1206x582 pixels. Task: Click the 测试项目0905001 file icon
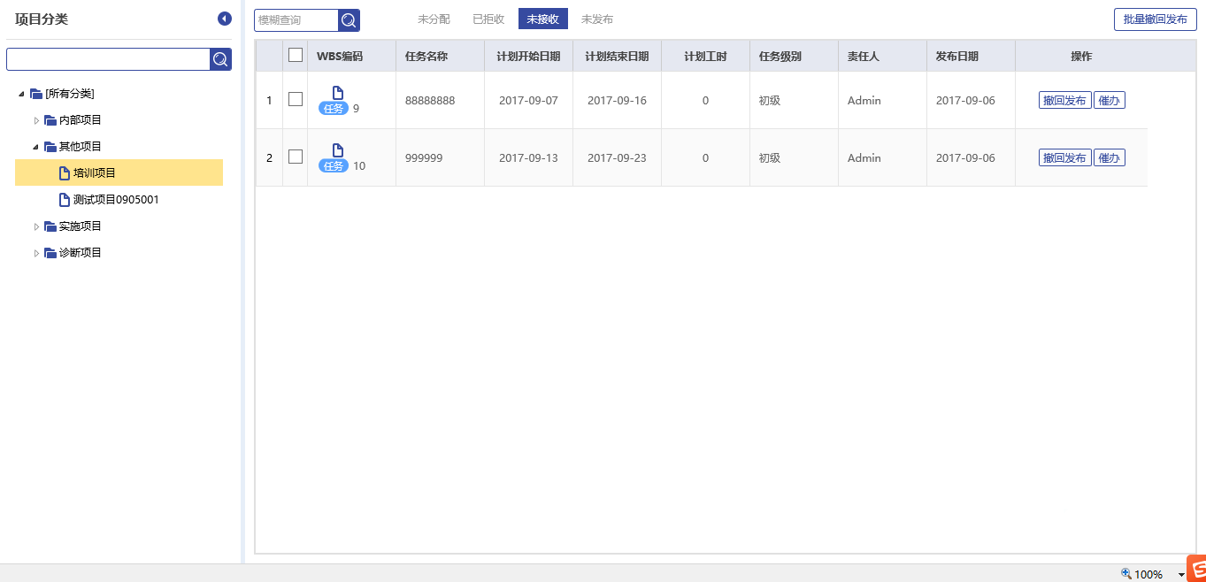64,200
